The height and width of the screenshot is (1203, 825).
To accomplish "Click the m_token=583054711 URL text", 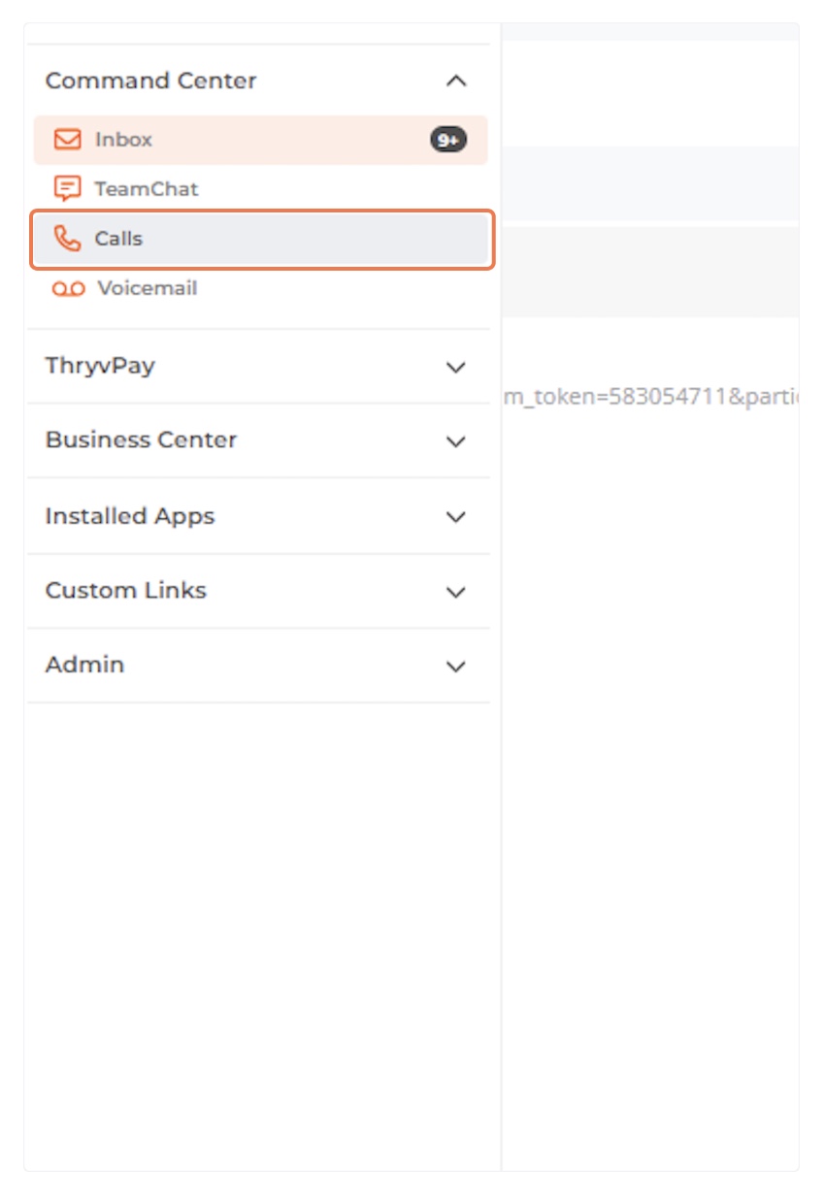I will tap(651, 398).
